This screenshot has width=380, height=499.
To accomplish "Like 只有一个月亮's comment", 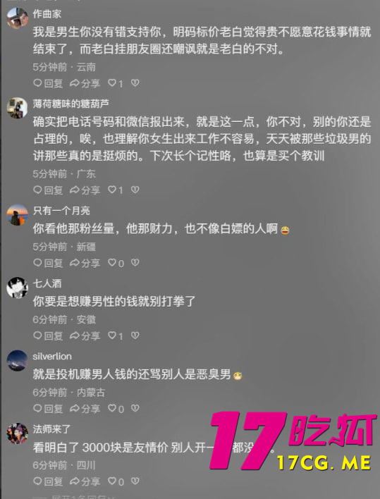I will 116,263.
